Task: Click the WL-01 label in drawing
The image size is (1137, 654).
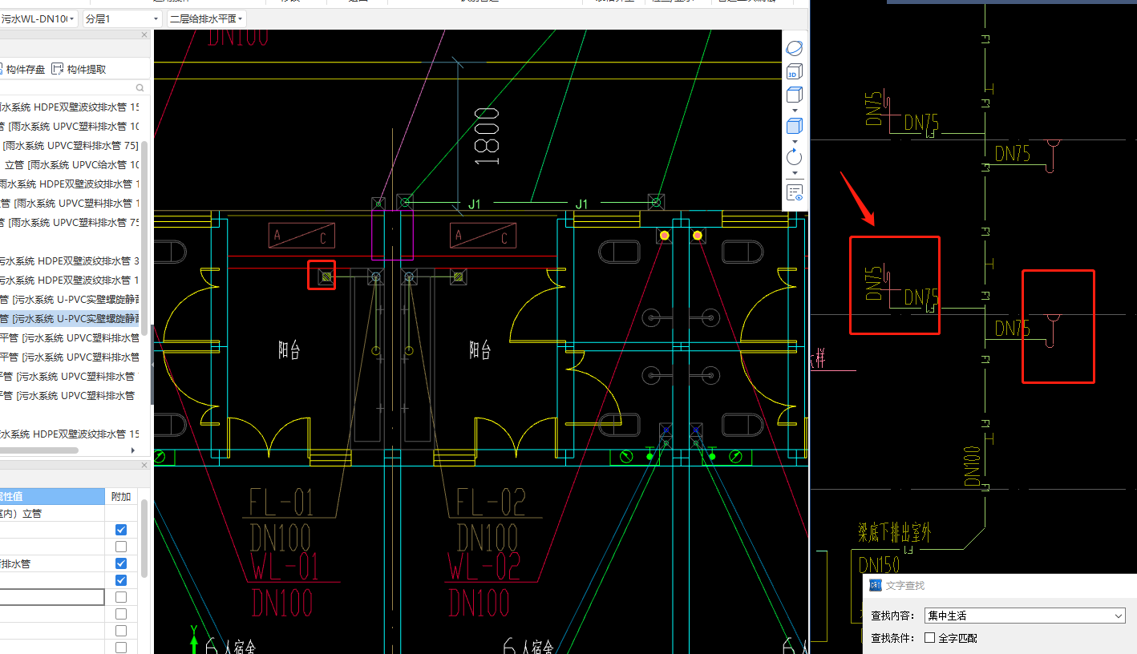Action: click(285, 567)
